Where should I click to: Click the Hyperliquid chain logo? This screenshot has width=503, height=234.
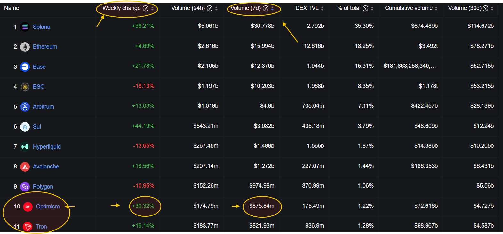25,147
